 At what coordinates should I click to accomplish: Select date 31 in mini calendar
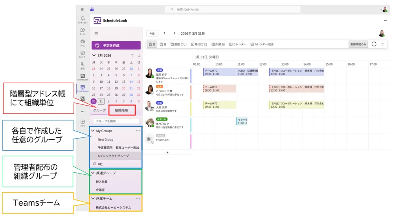pos(101,101)
